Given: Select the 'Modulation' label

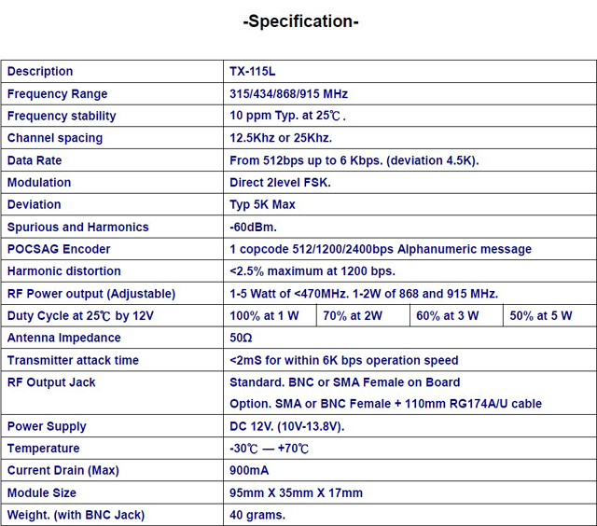Looking at the screenshot, I should click(x=39, y=183).
